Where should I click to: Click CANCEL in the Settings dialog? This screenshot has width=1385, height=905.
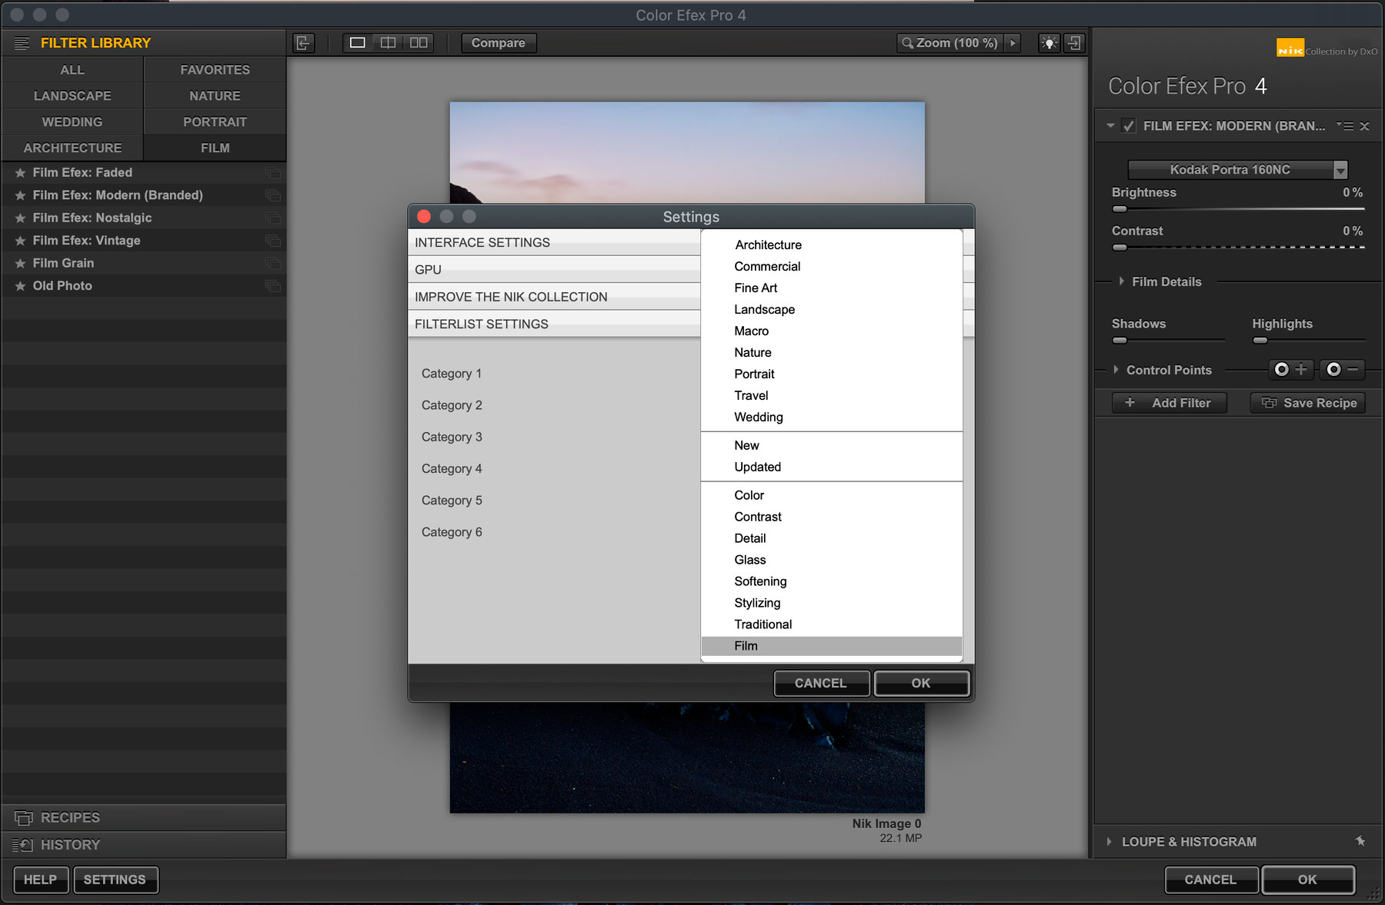point(821,683)
